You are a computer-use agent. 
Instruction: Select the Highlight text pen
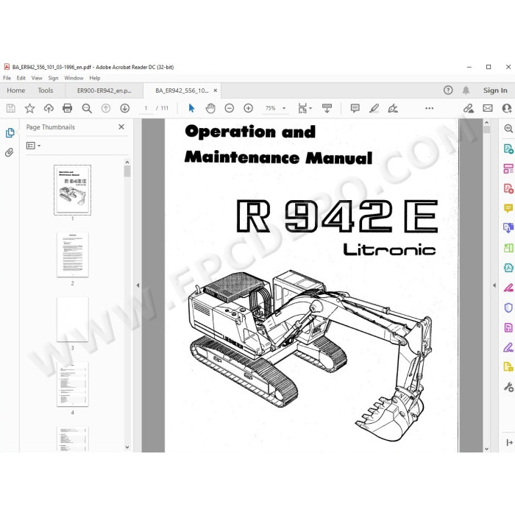click(x=374, y=108)
